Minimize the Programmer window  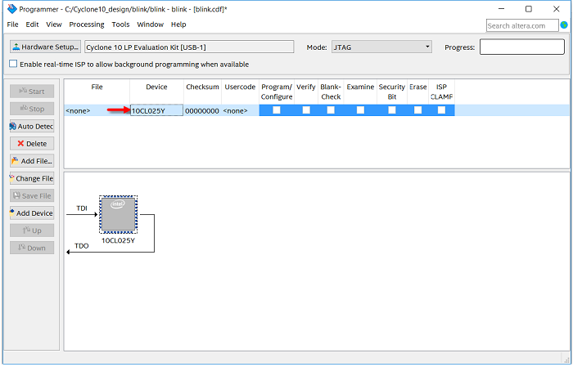coord(501,9)
